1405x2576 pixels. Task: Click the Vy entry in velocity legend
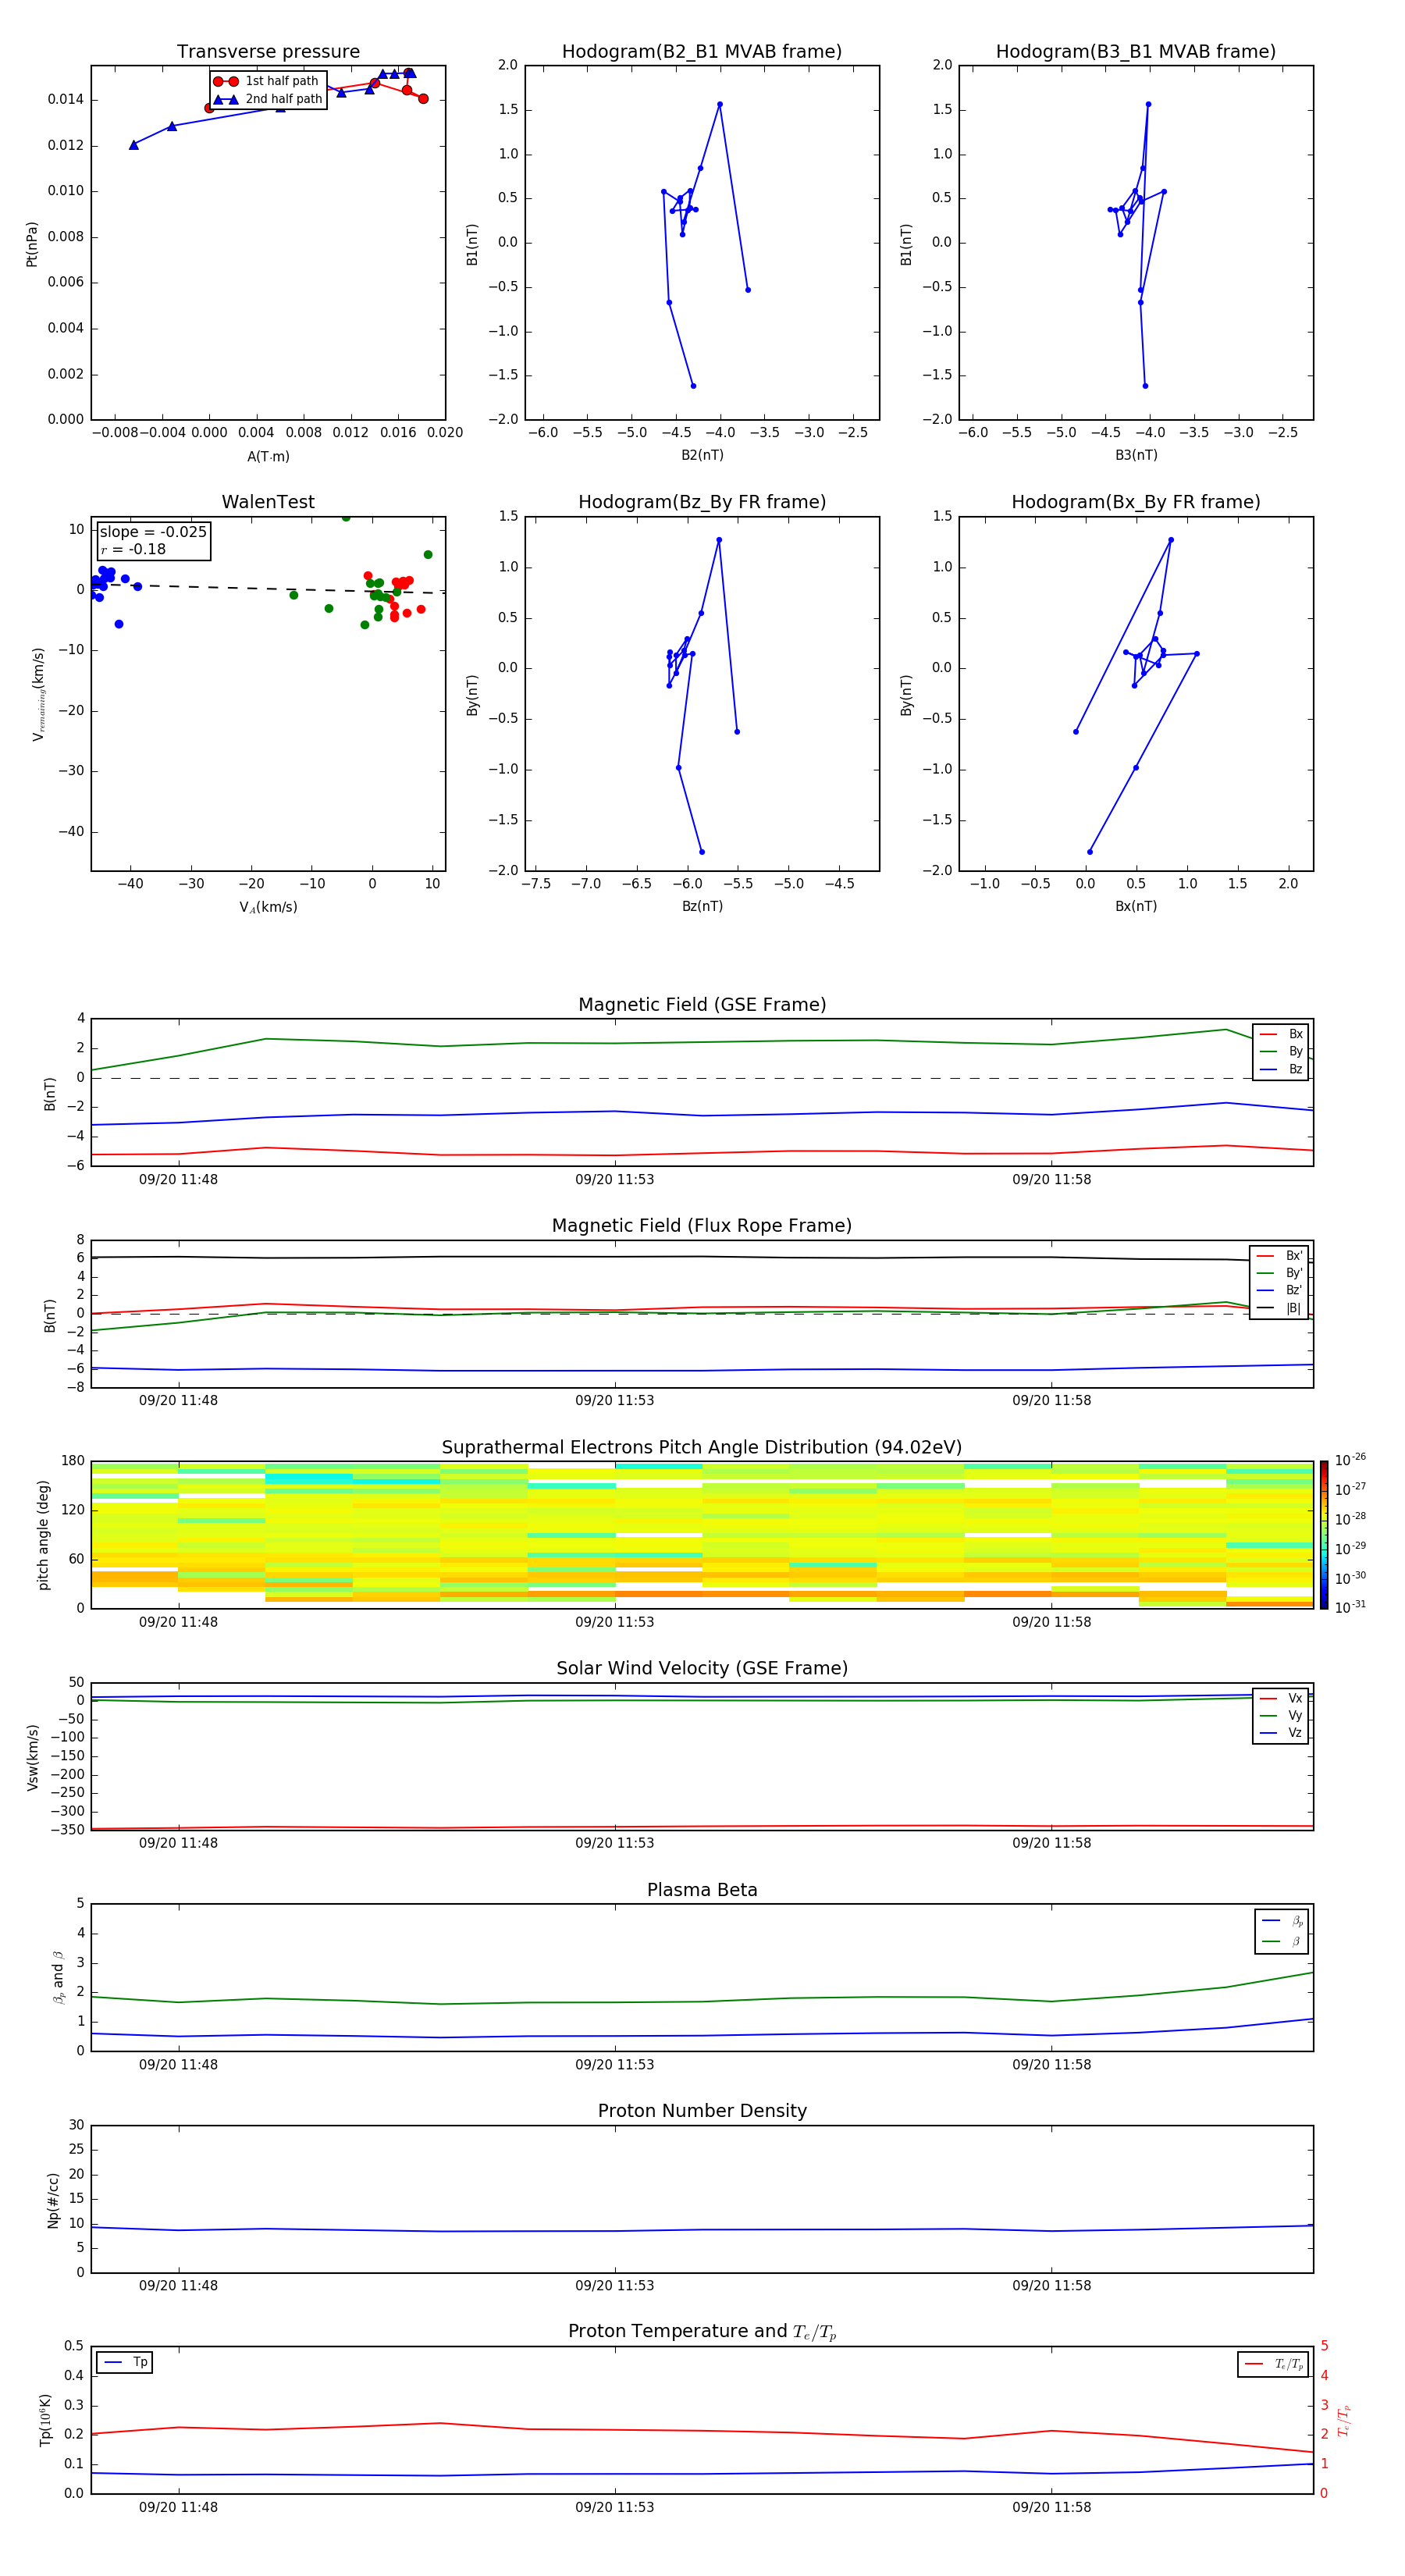point(1281,1716)
